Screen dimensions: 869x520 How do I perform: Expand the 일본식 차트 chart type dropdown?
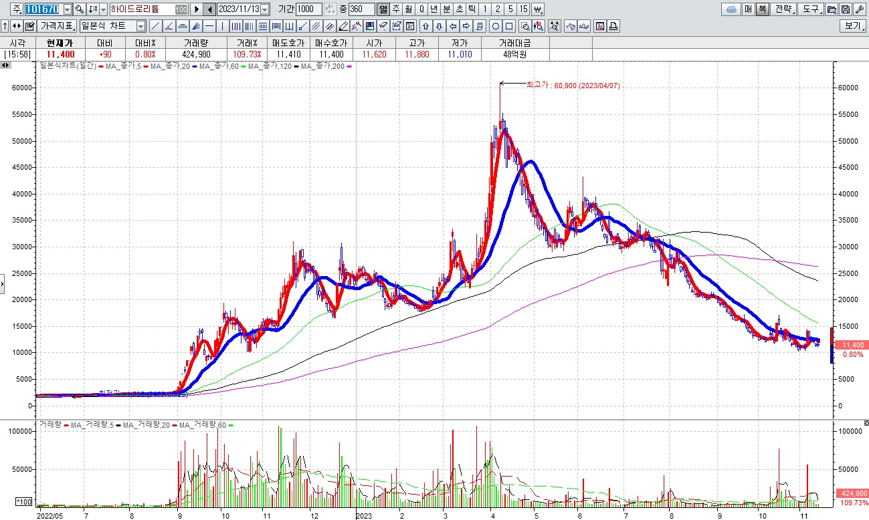click(x=140, y=26)
